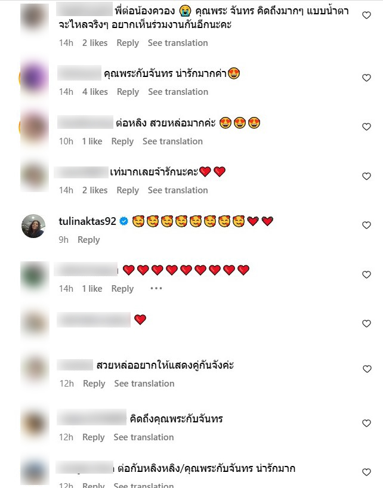Image resolution: width=383 pixels, height=488 pixels.
Task: Like the tulinaktas92 comment with heart icon
Action: pyautogui.click(x=366, y=225)
